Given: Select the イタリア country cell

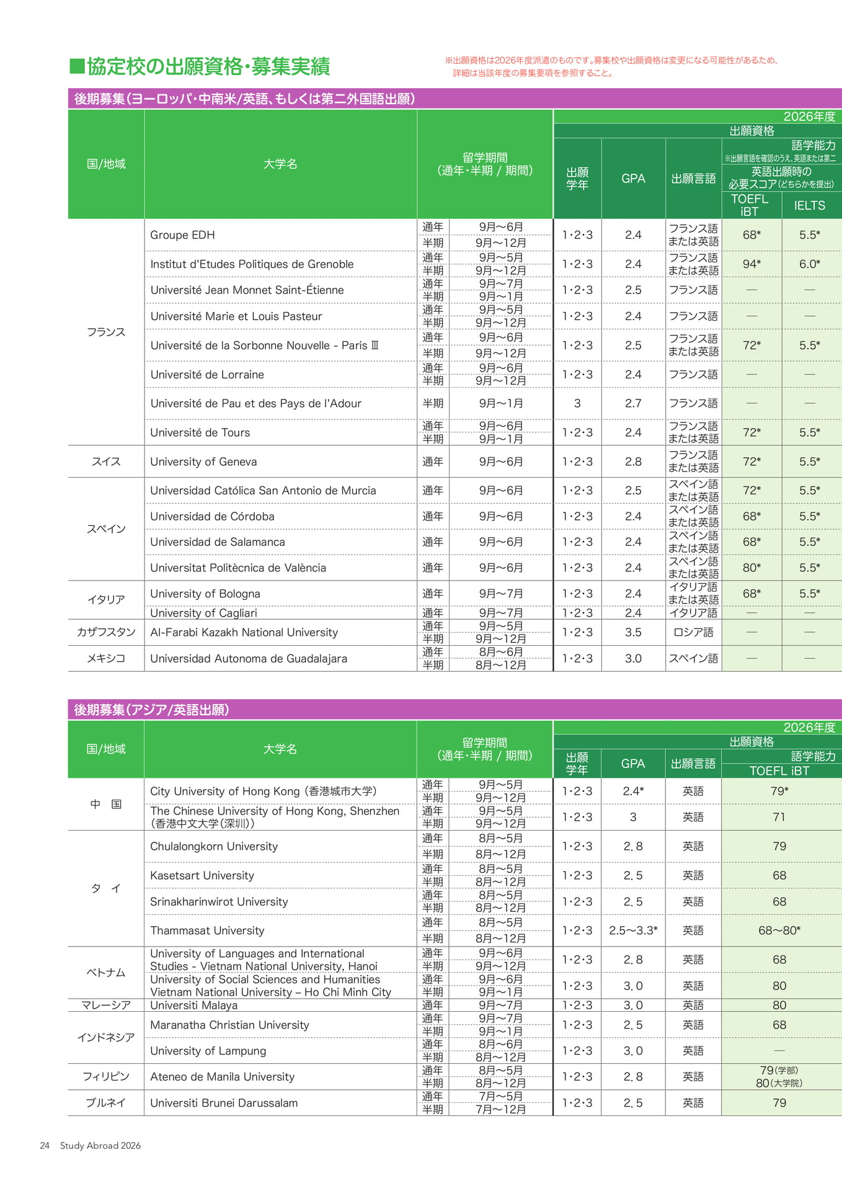Looking at the screenshot, I should point(106,600).
